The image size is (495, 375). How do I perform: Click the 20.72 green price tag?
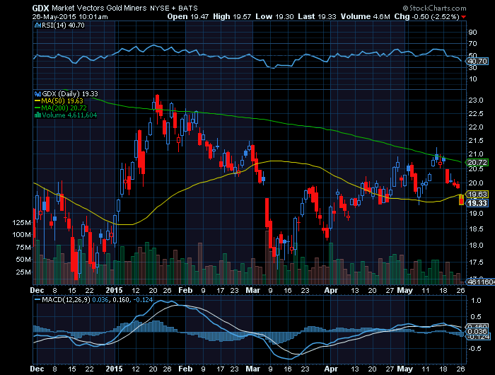click(477, 163)
